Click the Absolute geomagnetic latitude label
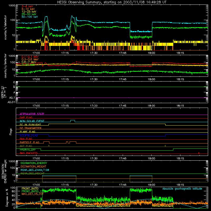The width and height of the screenshot is (211, 211). click(182, 189)
